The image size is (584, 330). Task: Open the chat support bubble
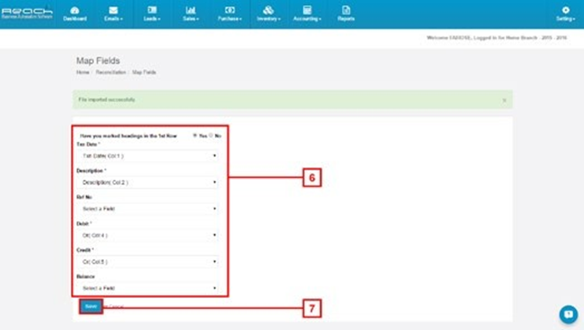coord(568,314)
